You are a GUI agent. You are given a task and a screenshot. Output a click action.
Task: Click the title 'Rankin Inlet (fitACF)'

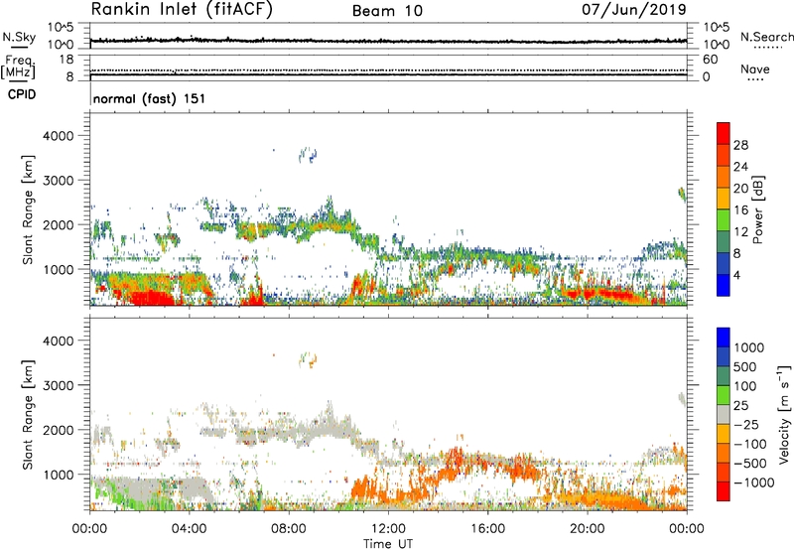point(182,10)
